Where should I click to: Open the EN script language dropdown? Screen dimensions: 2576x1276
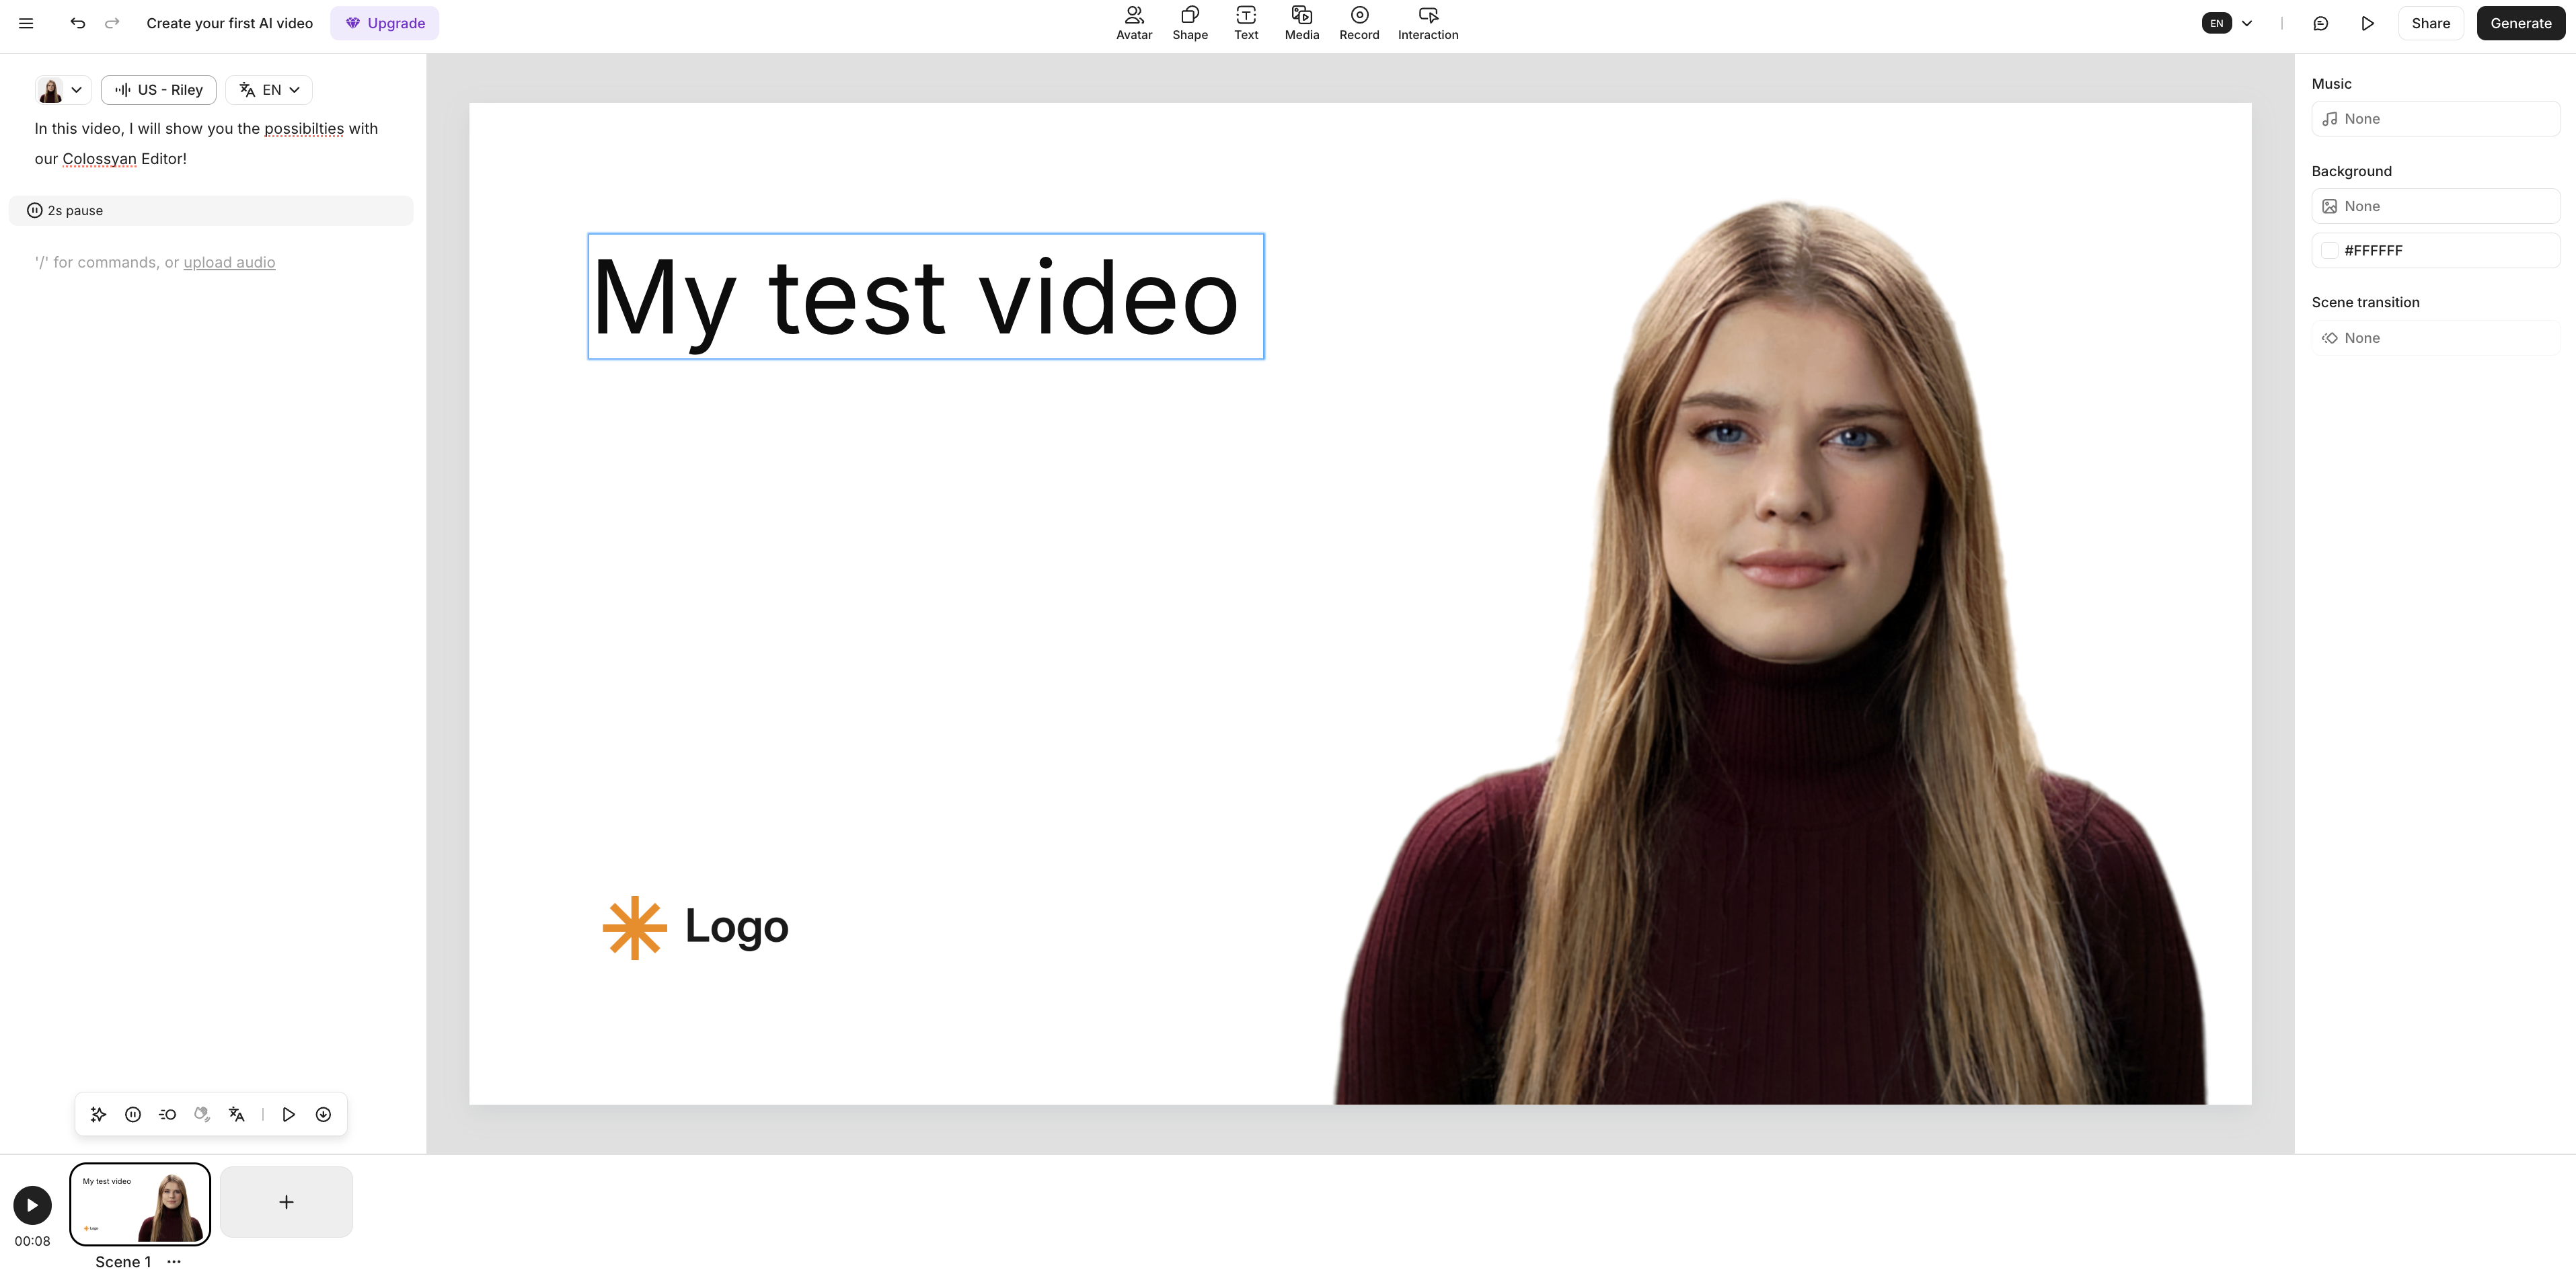[269, 90]
